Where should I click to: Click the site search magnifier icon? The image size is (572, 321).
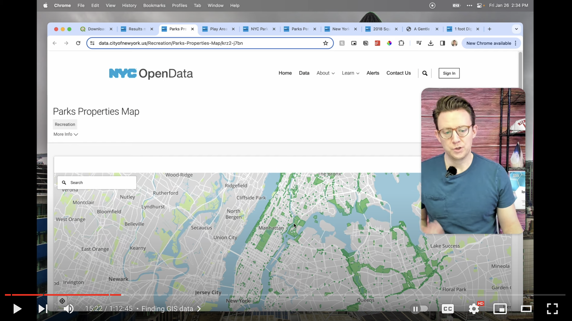point(425,73)
